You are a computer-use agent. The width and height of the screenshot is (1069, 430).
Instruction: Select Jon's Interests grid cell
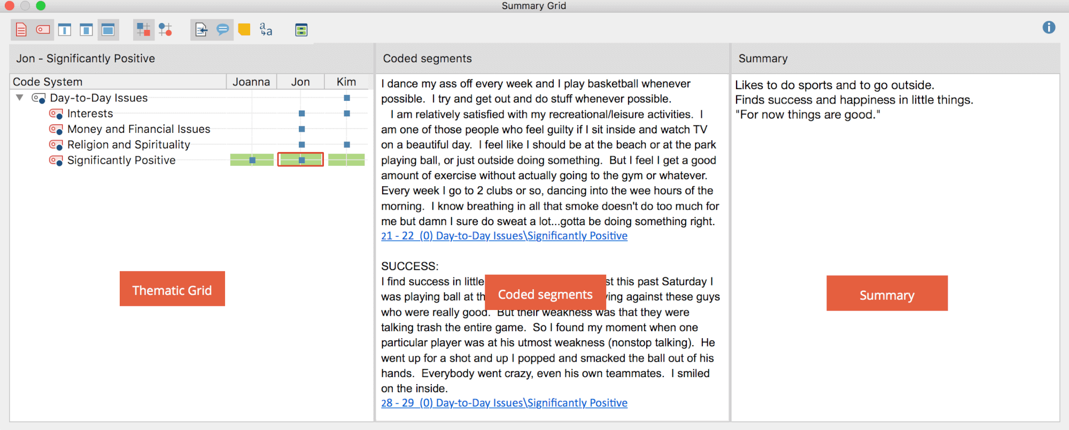301,114
